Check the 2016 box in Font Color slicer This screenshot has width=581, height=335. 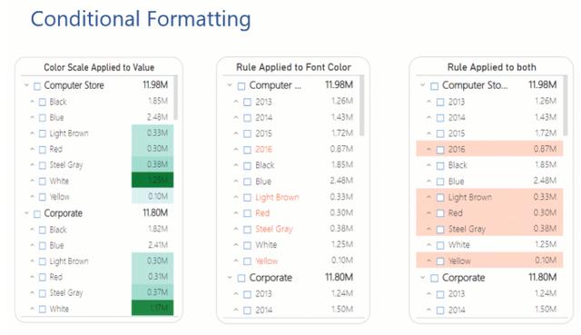click(247, 150)
